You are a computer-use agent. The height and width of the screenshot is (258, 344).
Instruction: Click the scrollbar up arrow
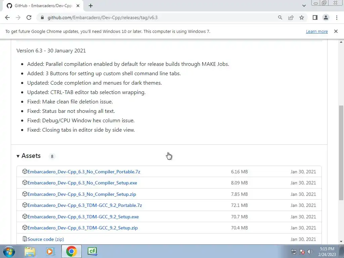coord(341,42)
